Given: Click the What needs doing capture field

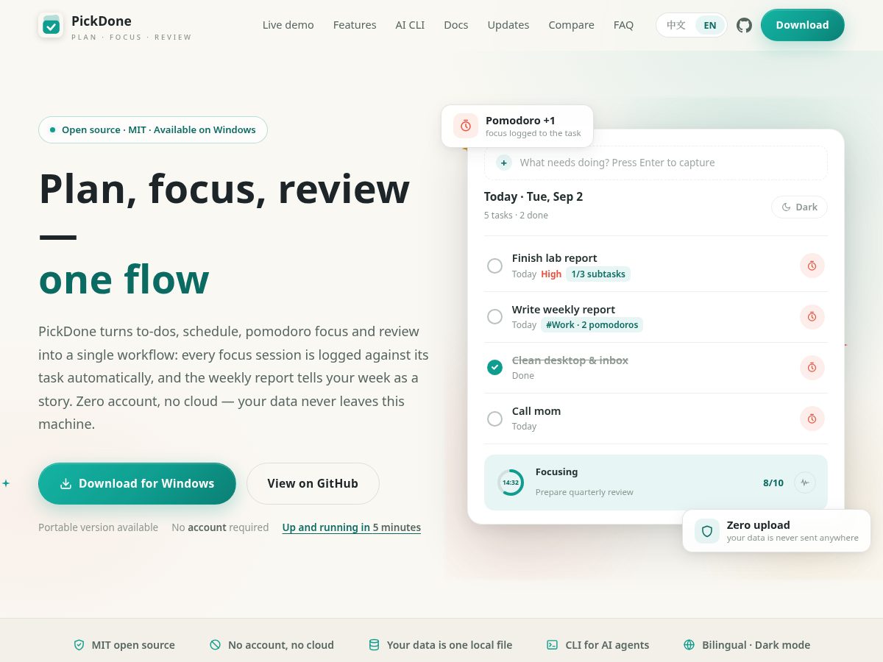Looking at the screenshot, I should [x=656, y=163].
